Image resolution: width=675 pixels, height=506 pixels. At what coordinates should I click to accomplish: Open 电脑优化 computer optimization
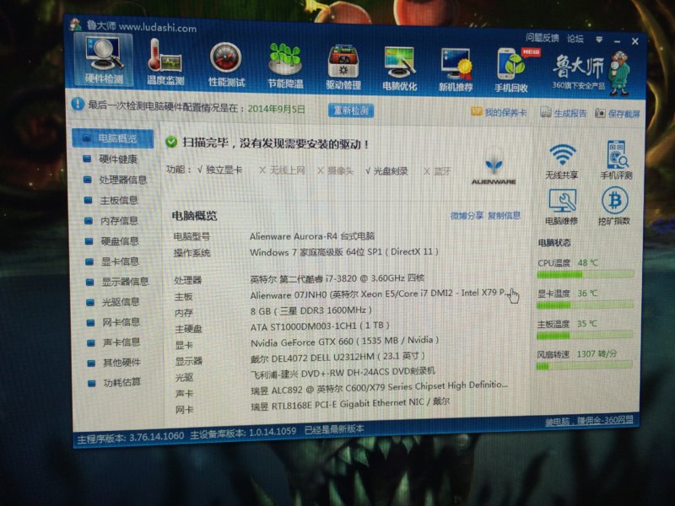(399, 68)
